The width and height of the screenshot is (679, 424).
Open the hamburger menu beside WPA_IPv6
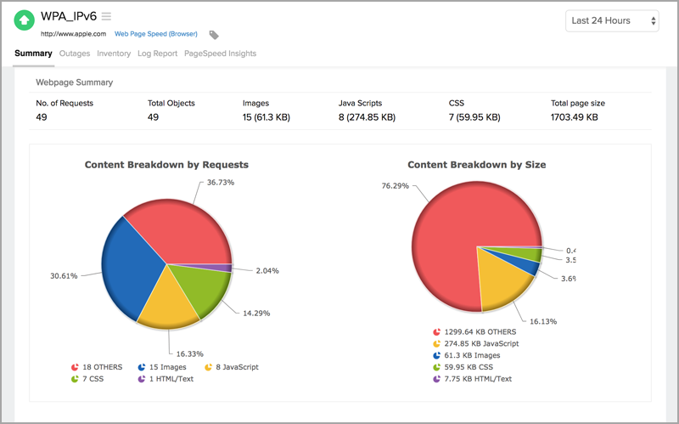[x=106, y=16]
